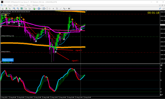
Task: Open the Insert menu
Action: 16,5
